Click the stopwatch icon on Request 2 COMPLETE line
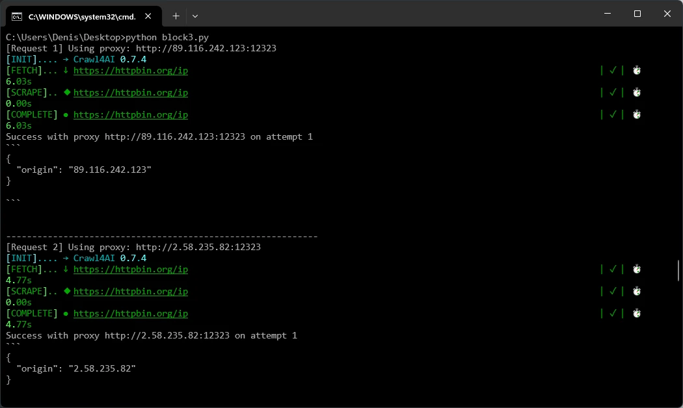The width and height of the screenshot is (683, 408). pyautogui.click(x=637, y=314)
